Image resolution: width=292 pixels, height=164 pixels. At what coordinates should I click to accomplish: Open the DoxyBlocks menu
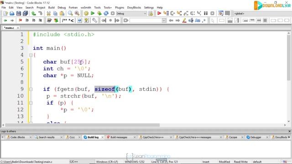[134, 8]
